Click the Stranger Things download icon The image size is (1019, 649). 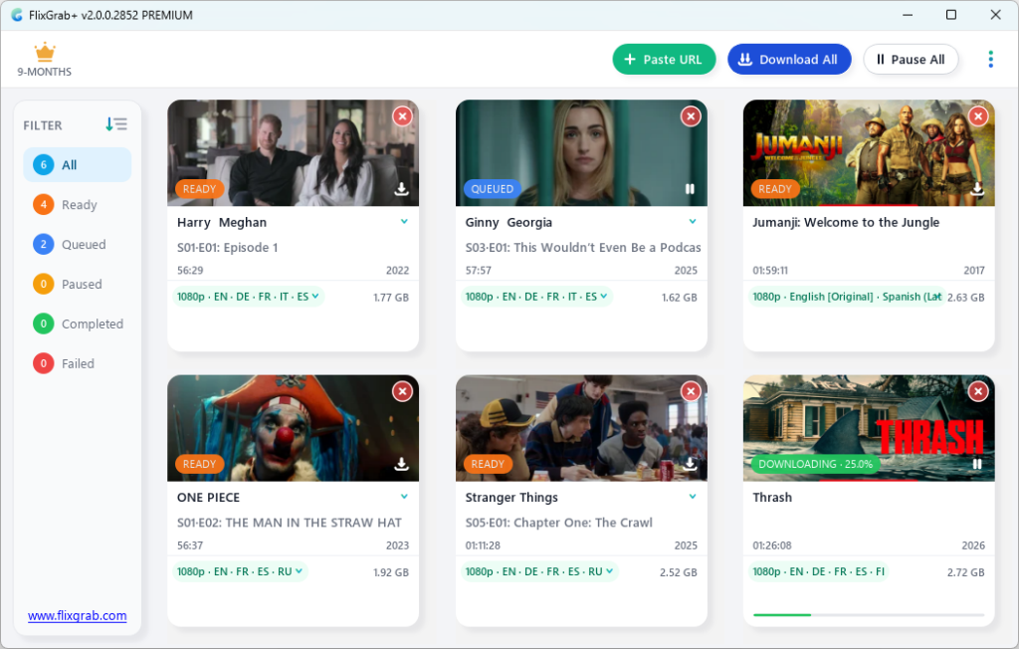click(x=690, y=464)
